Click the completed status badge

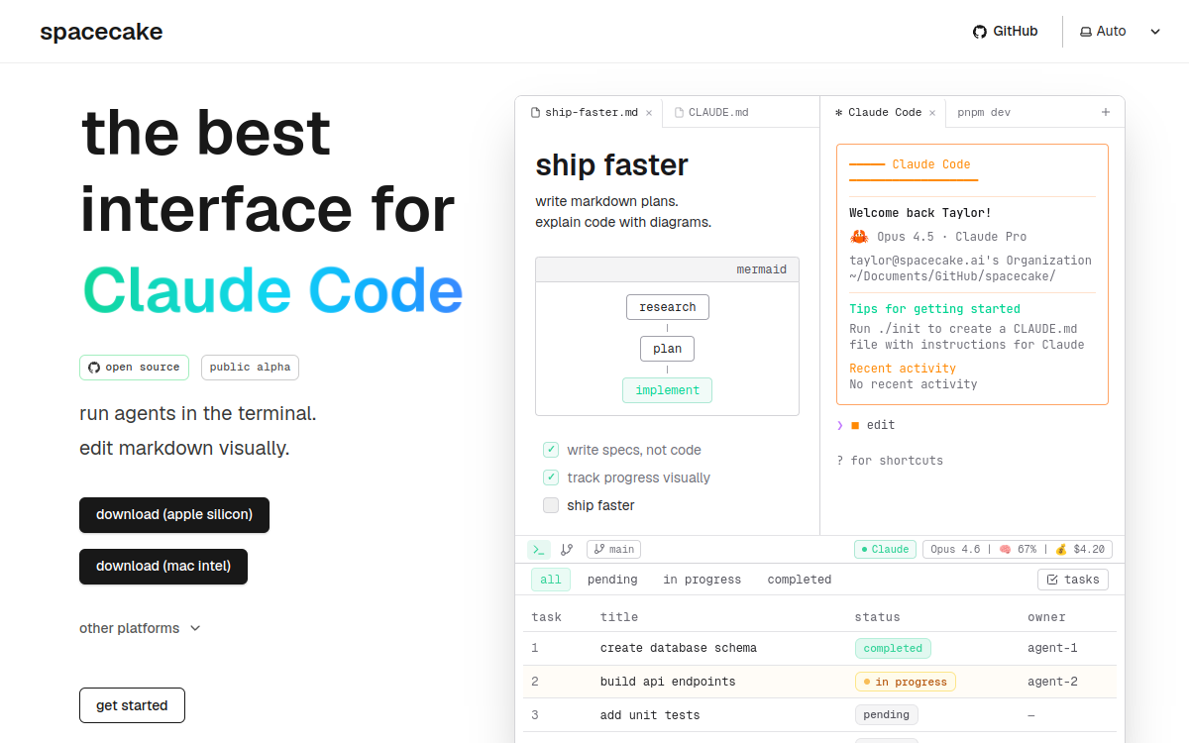(893, 648)
